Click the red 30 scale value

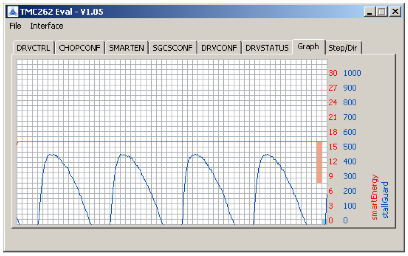pyautogui.click(x=333, y=73)
